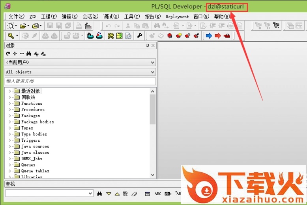Toggle the ABC option in find bar
The height and width of the screenshot is (205, 307).
tap(158, 194)
